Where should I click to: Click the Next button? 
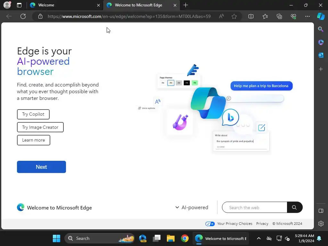click(41, 167)
